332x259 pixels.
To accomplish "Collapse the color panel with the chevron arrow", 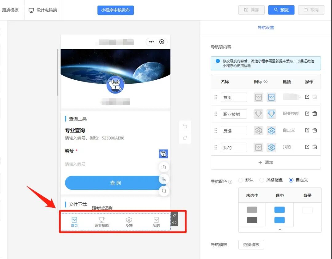I will 279,229.
